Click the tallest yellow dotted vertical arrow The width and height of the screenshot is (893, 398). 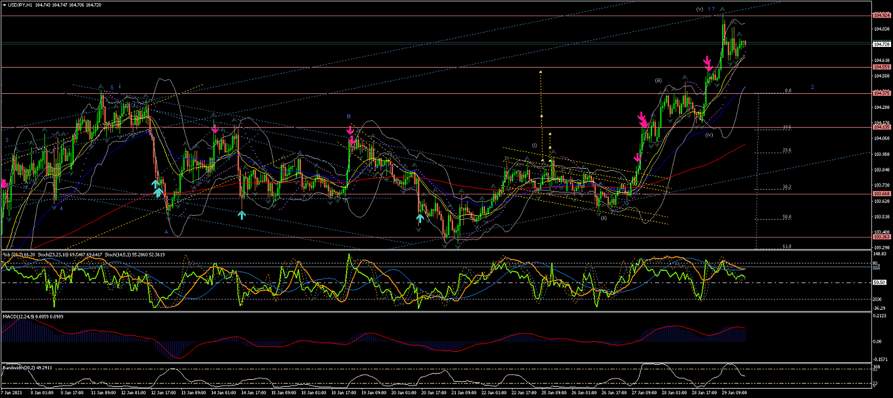click(540, 116)
